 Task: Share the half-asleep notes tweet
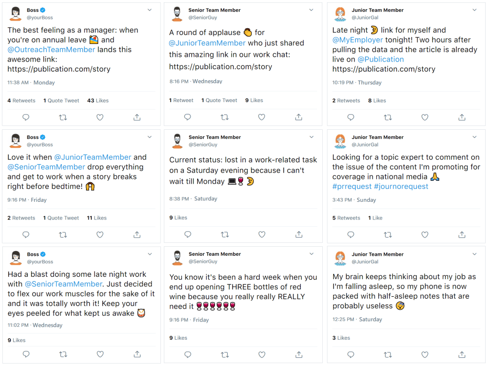tap(462, 354)
